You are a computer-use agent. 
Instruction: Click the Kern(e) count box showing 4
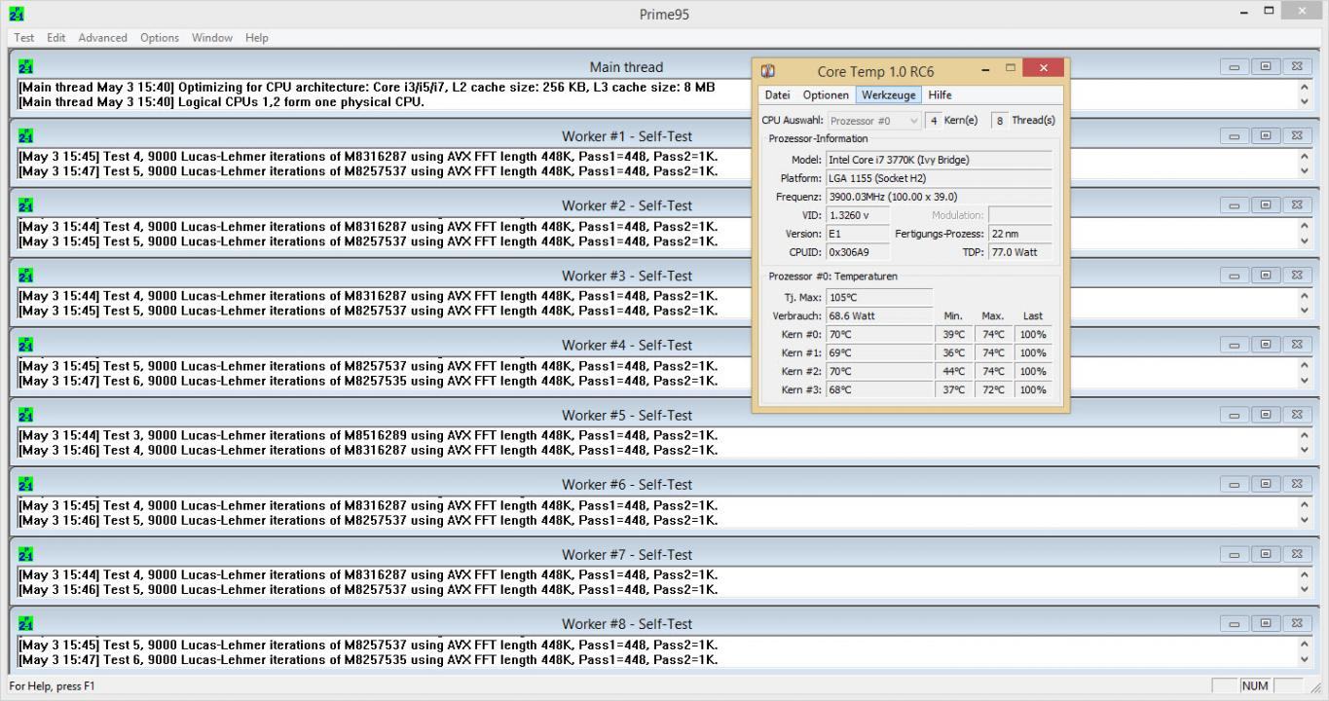pyautogui.click(x=933, y=121)
